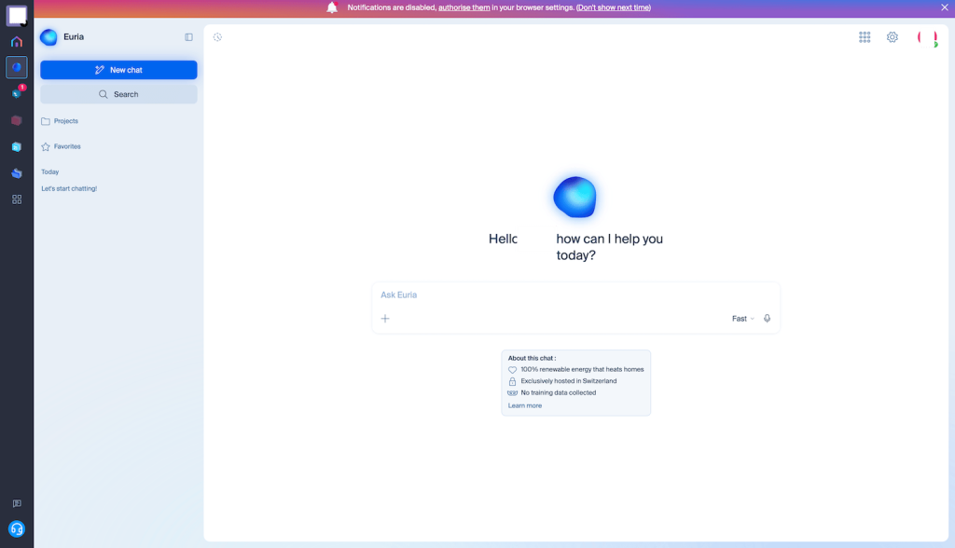Expand the Fast model dropdown
955x548 pixels.
[743, 319]
